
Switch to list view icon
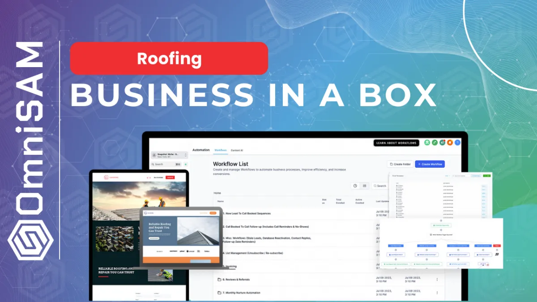pos(365,186)
